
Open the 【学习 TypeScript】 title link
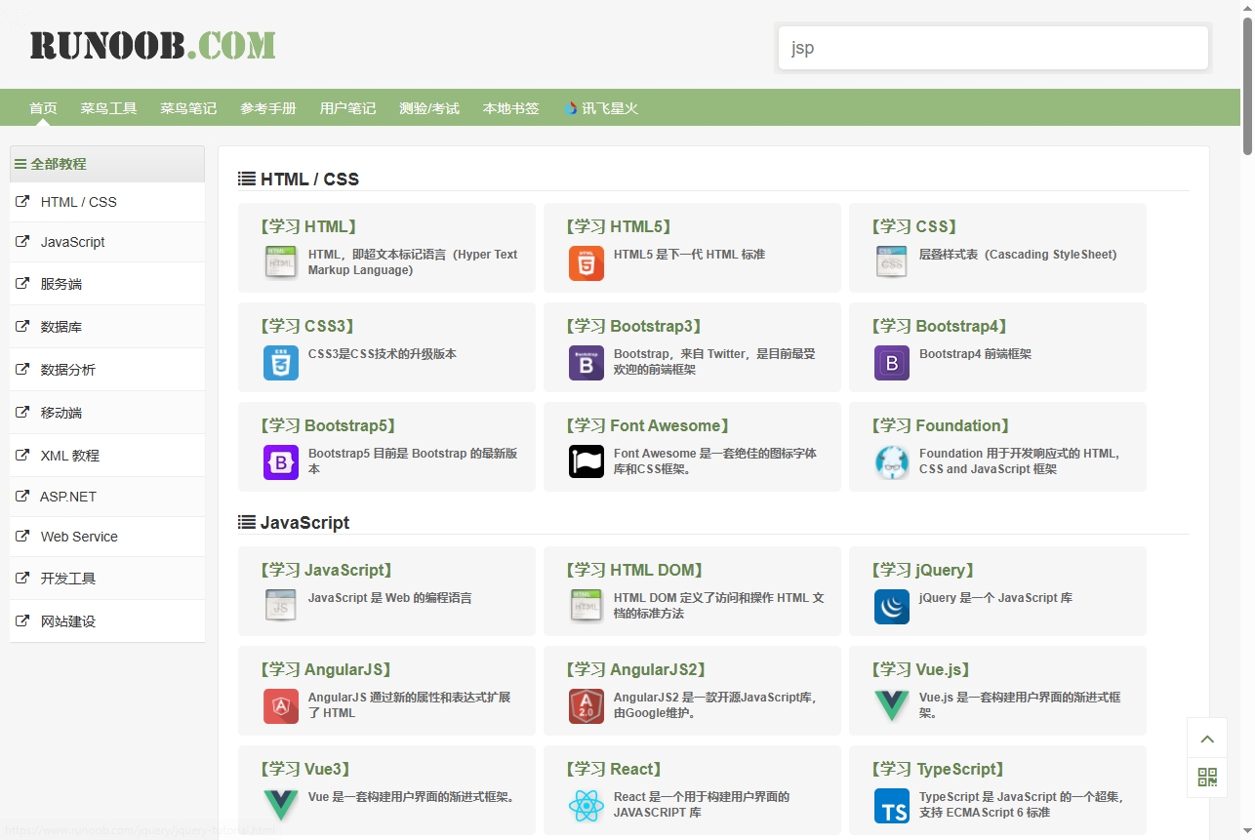[938, 769]
